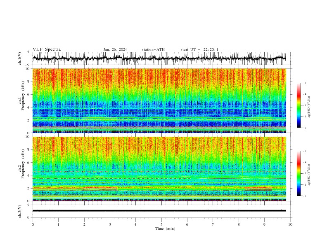The width and height of the screenshot is (327, 252).
Task: Click time axis tick label "1"
Action: pyautogui.click(x=58, y=224)
